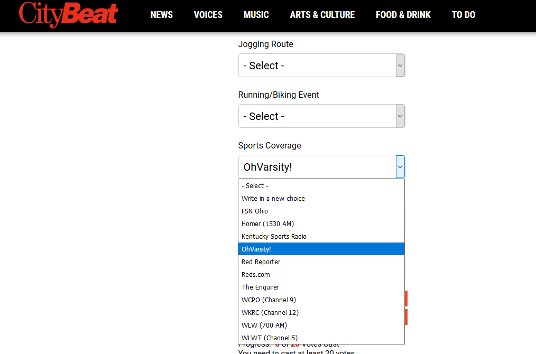
Task: Choose WKRC (Channel 12) option
Action: point(321,312)
